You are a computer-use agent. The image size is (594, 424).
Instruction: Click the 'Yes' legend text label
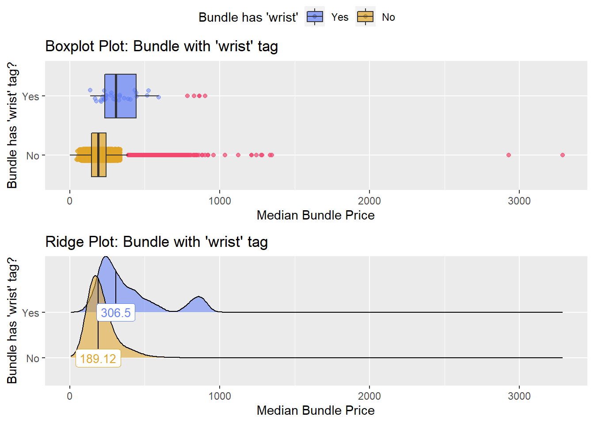340,17
